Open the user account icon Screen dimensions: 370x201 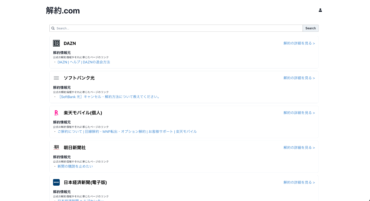(x=320, y=10)
